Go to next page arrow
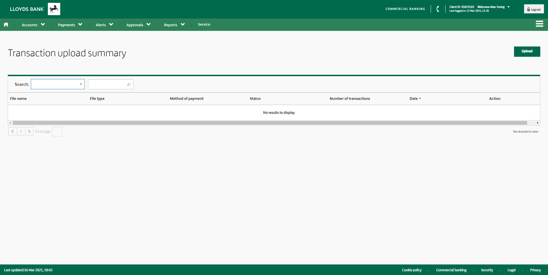548x275 pixels. pyautogui.click(x=29, y=132)
